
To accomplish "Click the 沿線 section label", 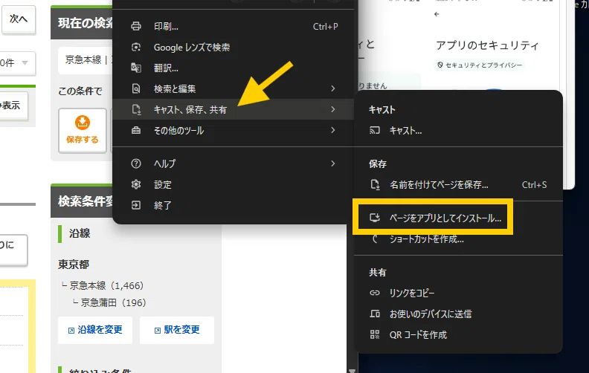I will point(80,233).
